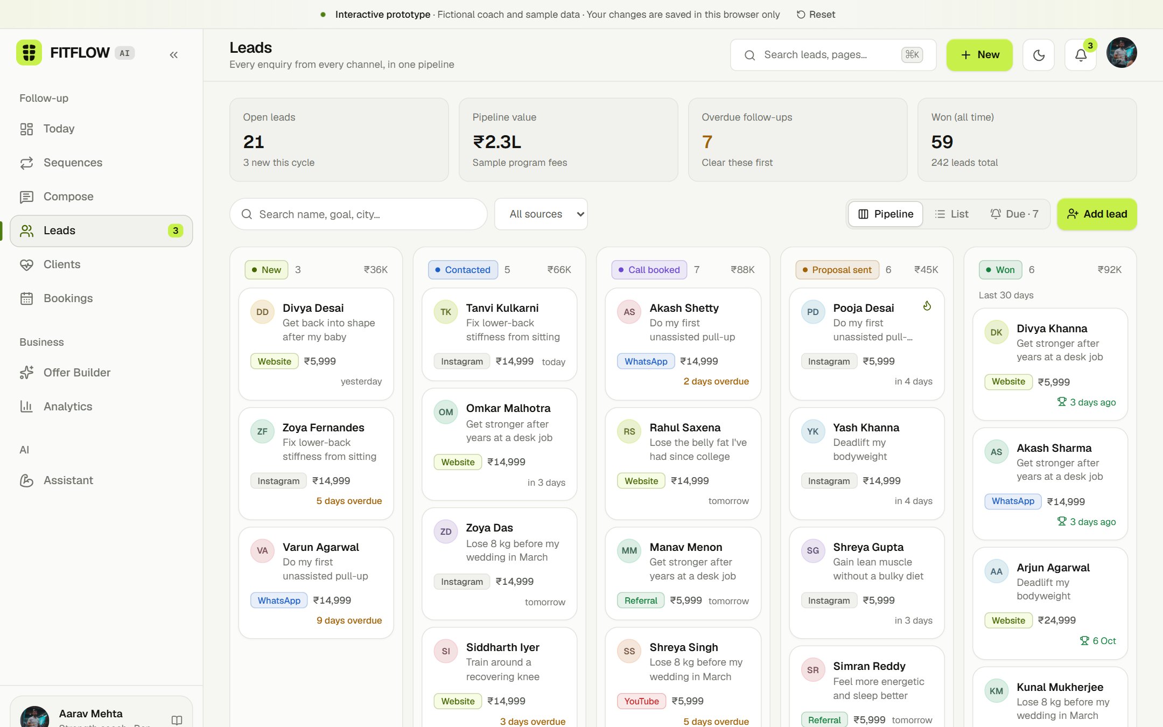Viewport: 1163px width, 727px height.
Task: Collapse the sidebar with the double-chevron icon
Action: click(173, 54)
